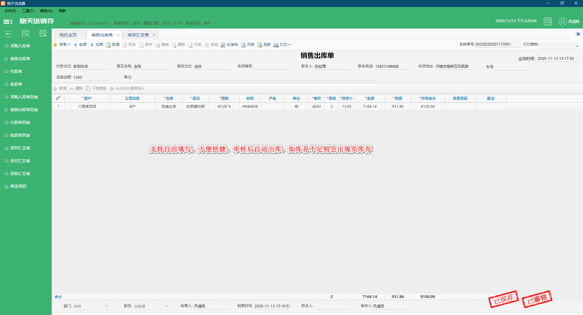Open the 文件(F) menu
Screen dimensions: 583x315
pyautogui.click(x=10, y=11)
